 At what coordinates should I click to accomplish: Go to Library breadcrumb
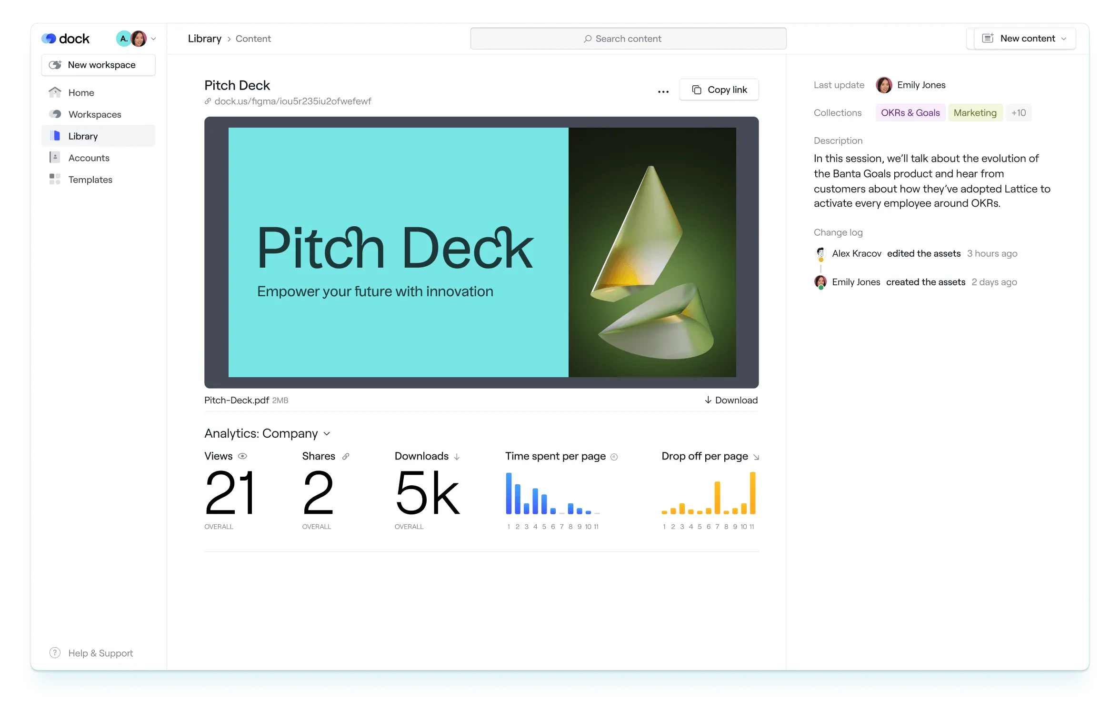(x=204, y=39)
